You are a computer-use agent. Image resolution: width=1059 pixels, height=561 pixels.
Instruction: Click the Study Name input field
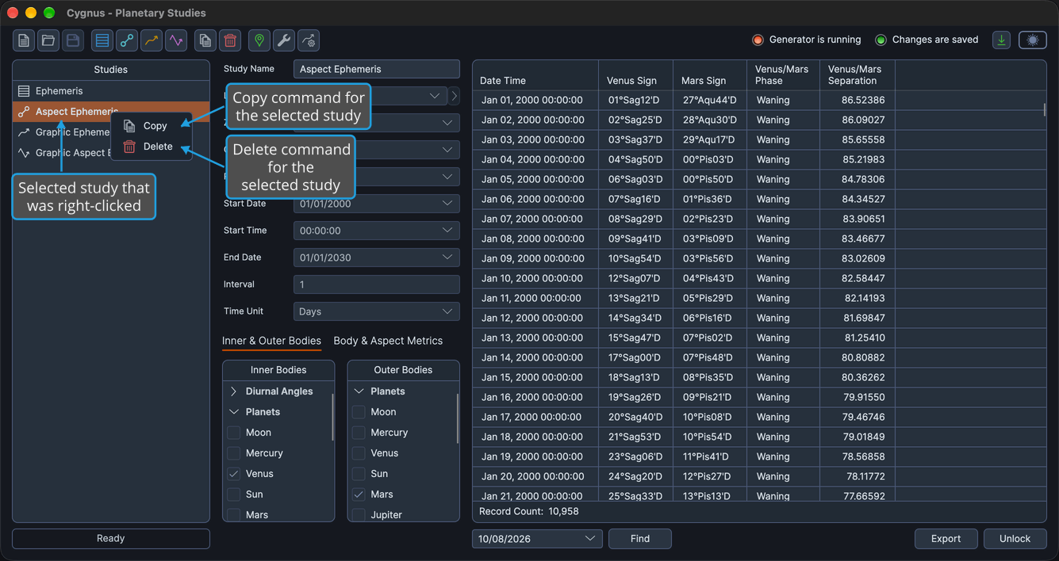(377, 69)
